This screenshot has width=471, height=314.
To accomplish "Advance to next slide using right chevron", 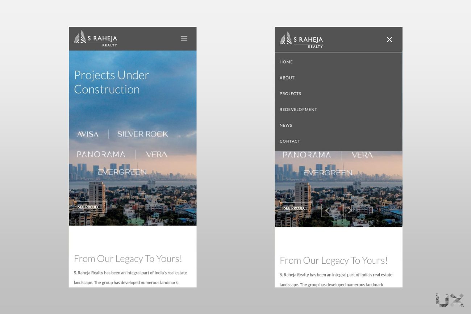I will point(350,210).
